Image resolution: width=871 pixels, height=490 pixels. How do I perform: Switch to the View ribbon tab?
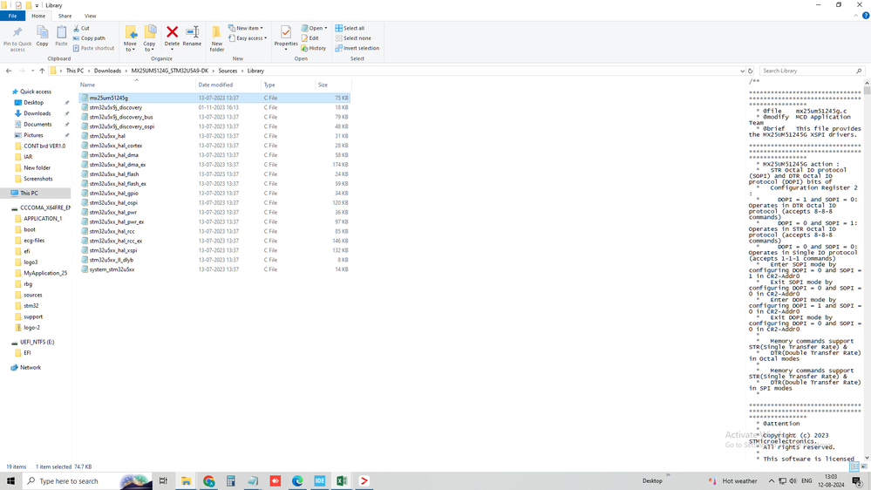point(90,16)
